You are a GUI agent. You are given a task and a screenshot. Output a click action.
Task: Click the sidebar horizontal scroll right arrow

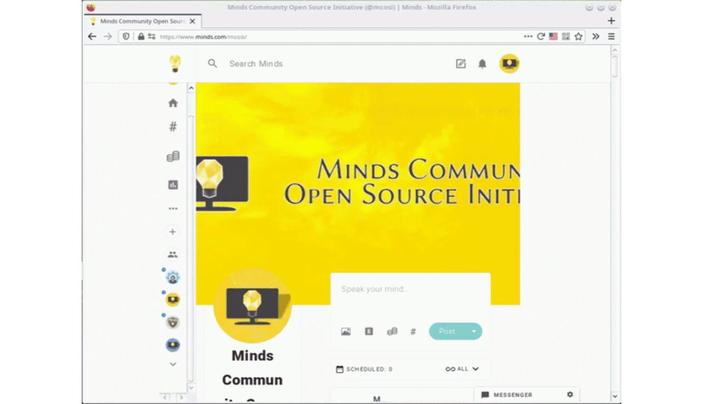pyautogui.click(x=180, y=397)
